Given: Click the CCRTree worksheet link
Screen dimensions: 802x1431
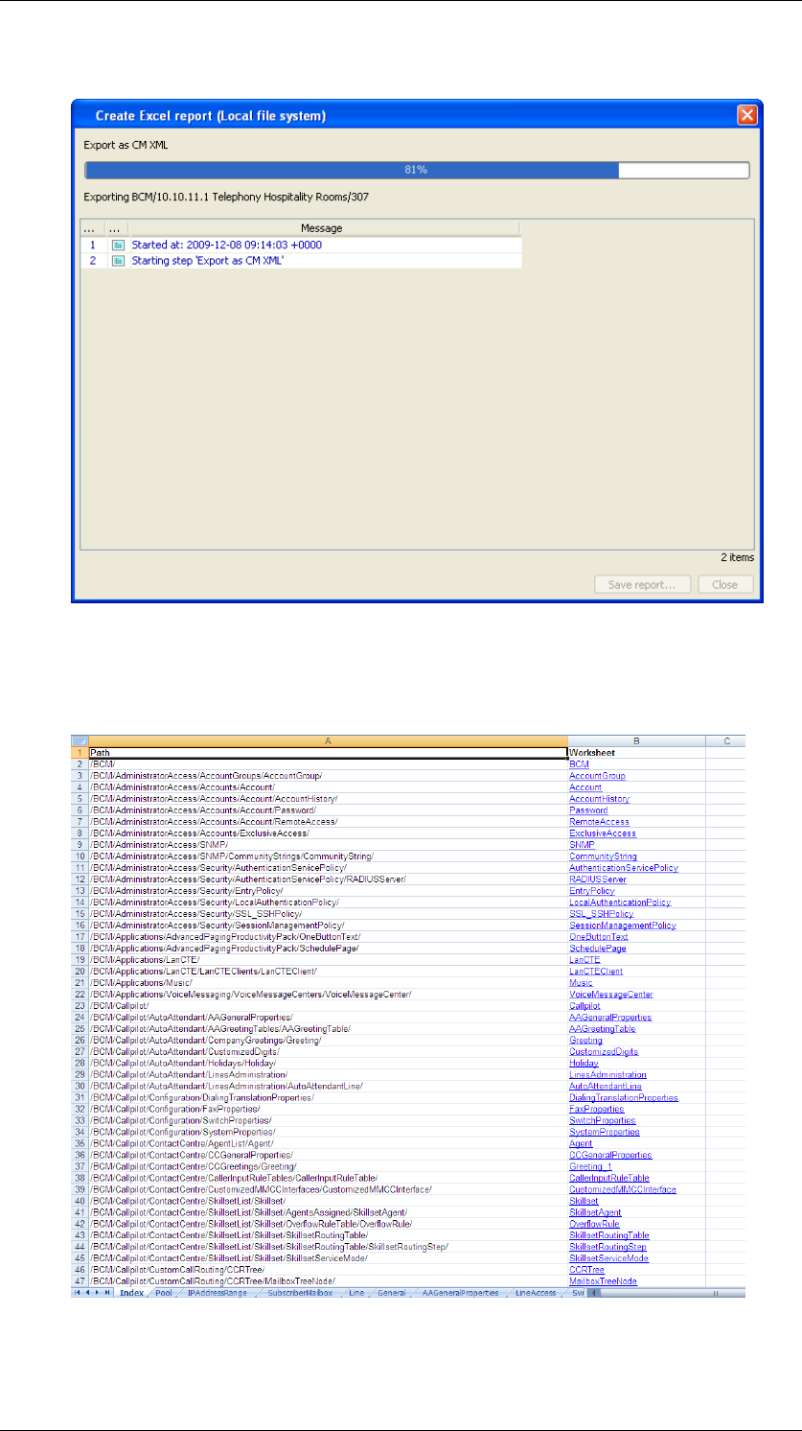Looking at the screenshot, I should click(586, 1270).
